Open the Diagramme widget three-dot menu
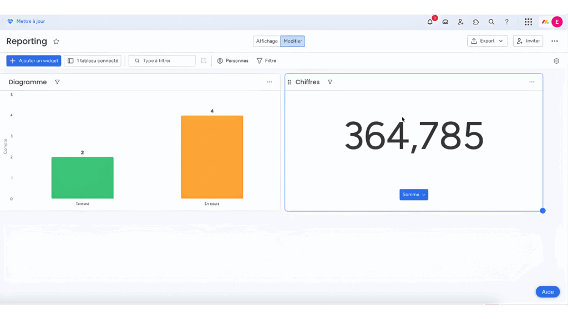 [x=269, y=82]
